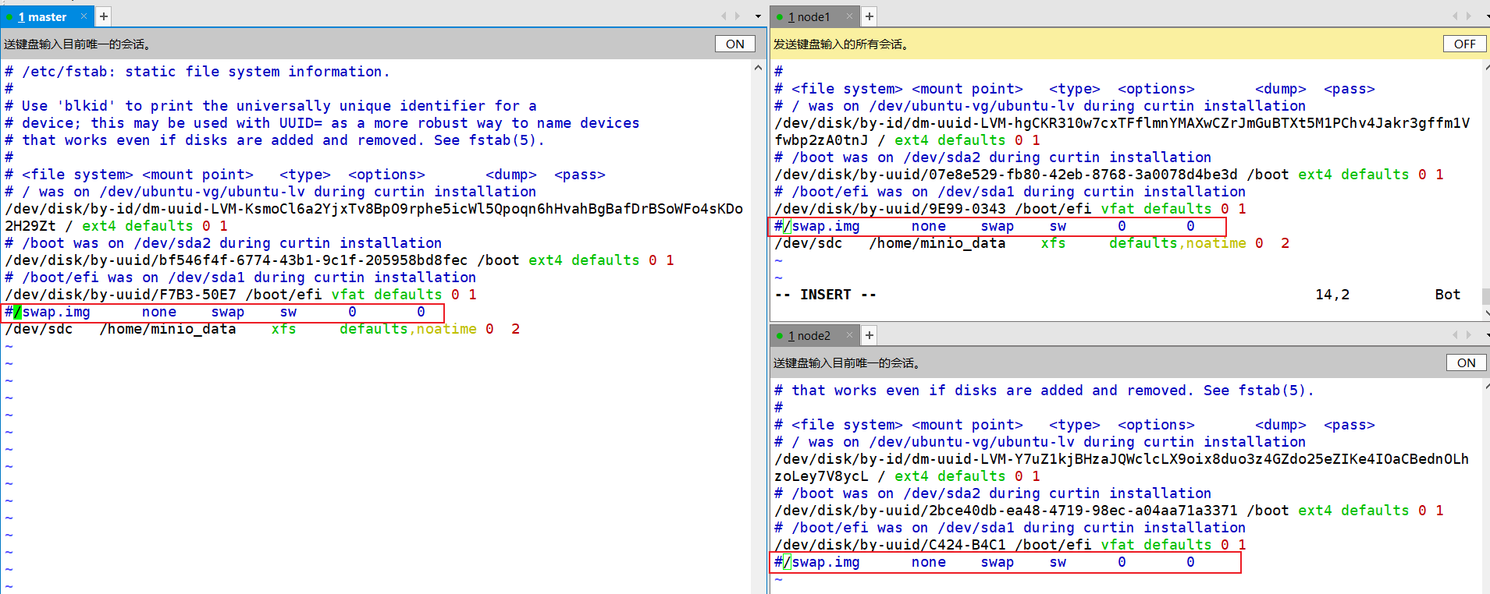Click '/home/minio_data' in master terminal

click(x=168, y=329)
